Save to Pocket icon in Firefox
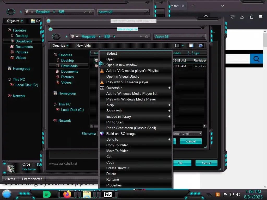Image resolution: width=267 pixels, height=200 pixels. [232, 17]
